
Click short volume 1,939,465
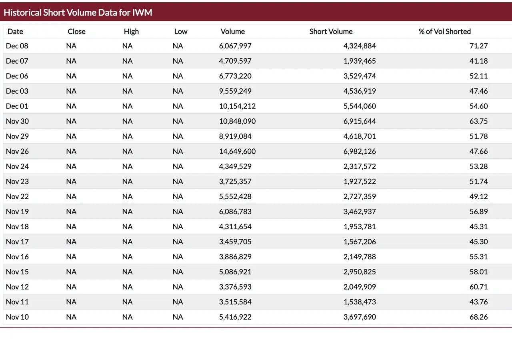tap(360, 61)
